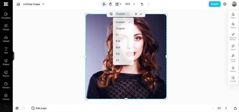The width and height of the screenshot is (239, 112).
Task: Undo the last action
Action: point(142,4)
